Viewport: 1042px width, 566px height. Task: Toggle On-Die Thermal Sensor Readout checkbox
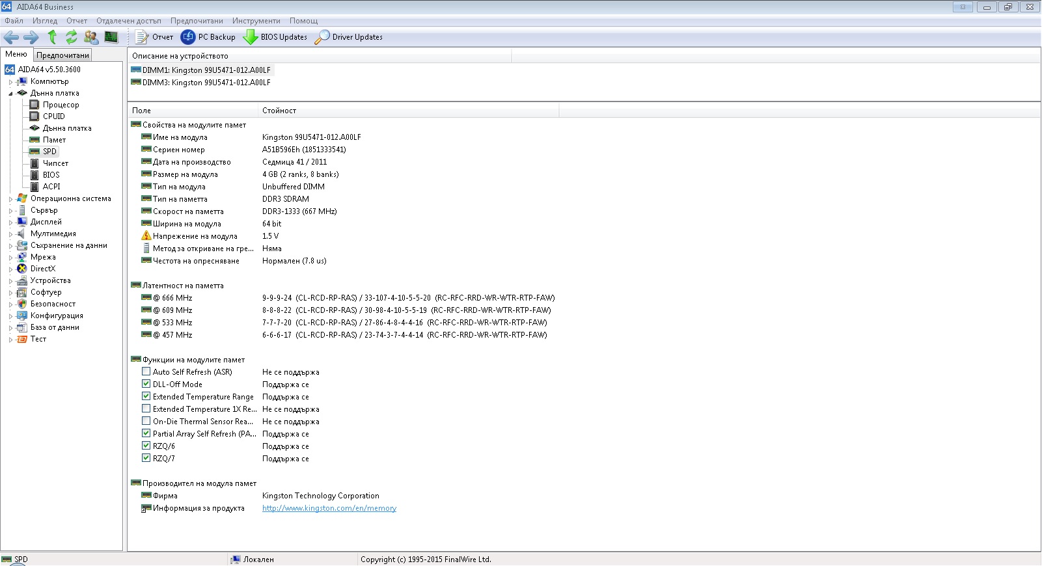coord(146,421)
